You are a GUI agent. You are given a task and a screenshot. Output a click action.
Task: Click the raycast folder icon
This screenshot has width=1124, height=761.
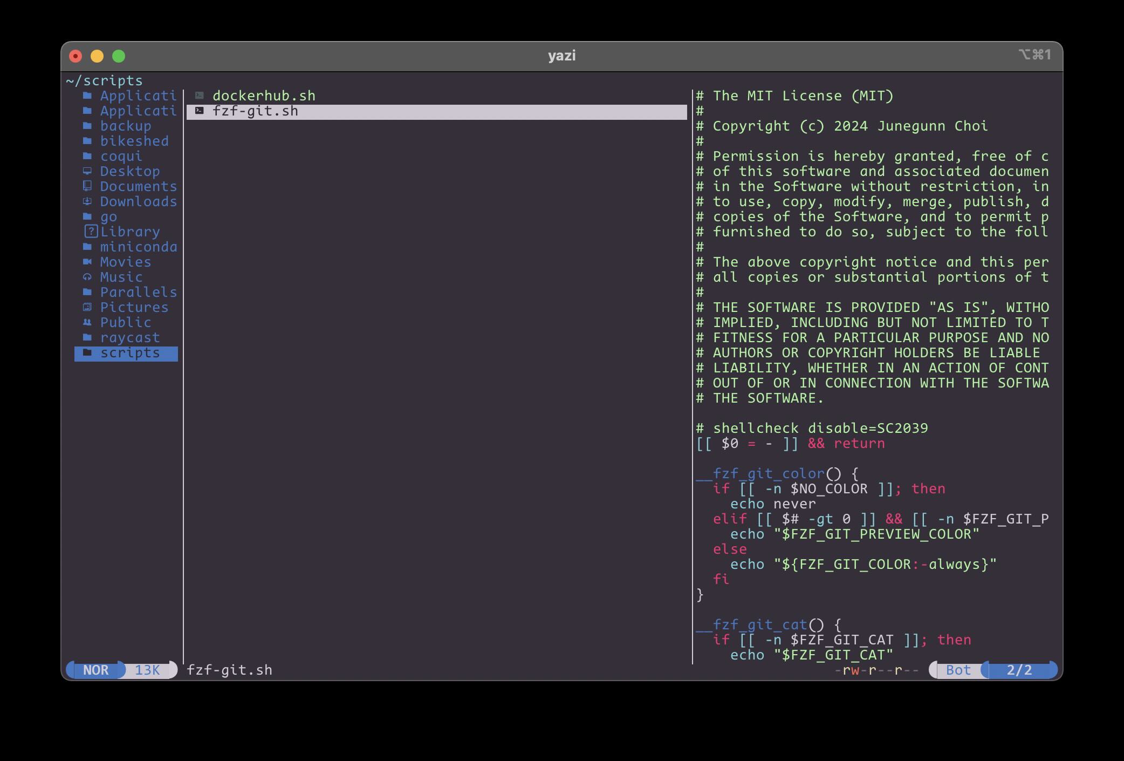click(x=87, y=337)
